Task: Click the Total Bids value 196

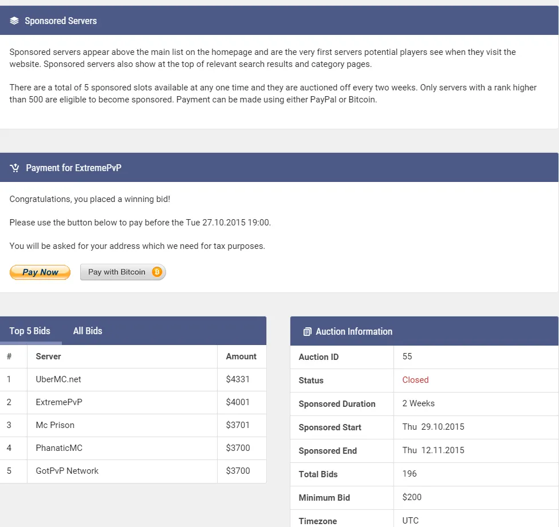Action: point(410,474)
